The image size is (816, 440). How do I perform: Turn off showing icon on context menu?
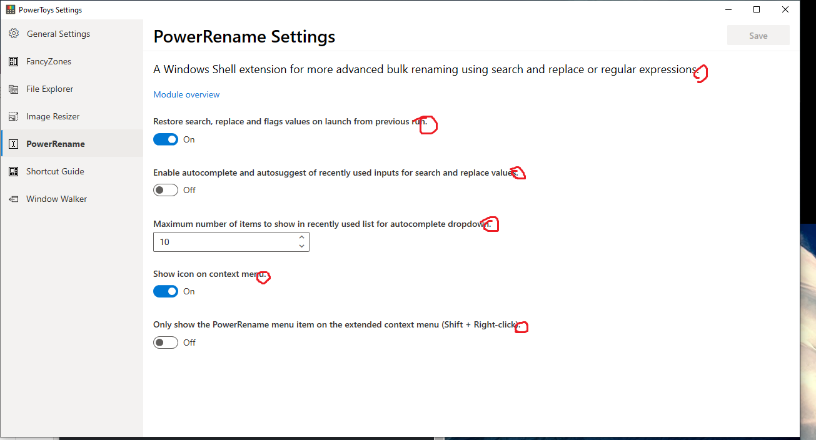point(165,291)
